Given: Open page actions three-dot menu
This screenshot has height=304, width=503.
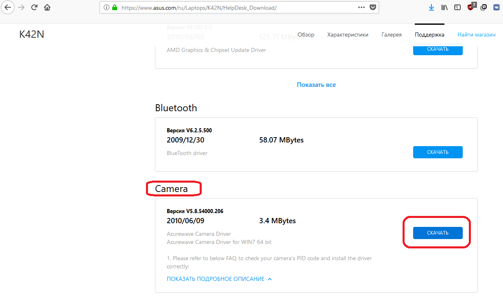Looking at the screenshot, I should pyautogui.click(x=361, y=7).
